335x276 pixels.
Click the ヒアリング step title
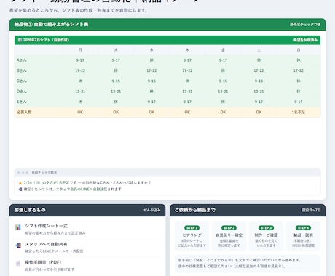[x=192, y=235]
